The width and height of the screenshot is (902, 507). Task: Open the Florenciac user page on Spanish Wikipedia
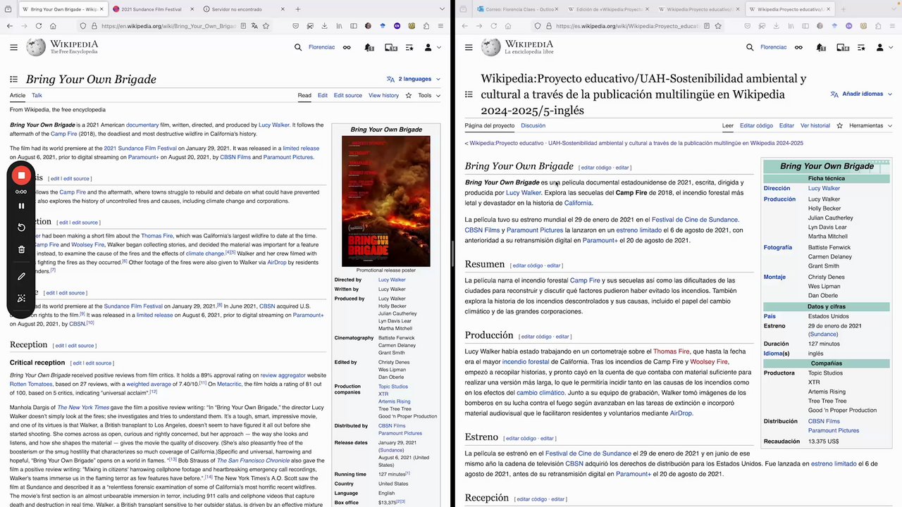coord(773,47)
